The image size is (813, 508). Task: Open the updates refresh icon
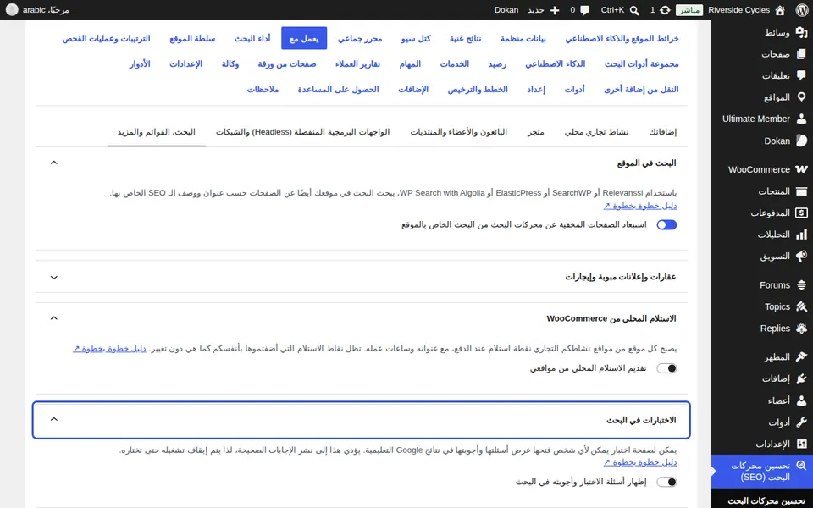click(x=665, y=10)
